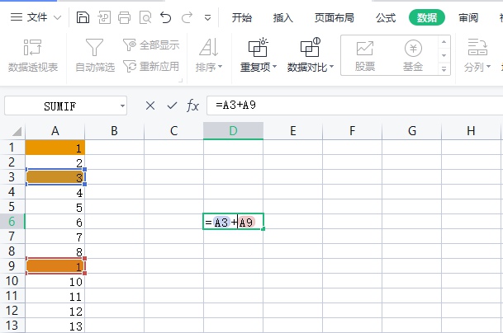
Task: Cancel formula entry with X icon
Action: (x=150, y=106)
